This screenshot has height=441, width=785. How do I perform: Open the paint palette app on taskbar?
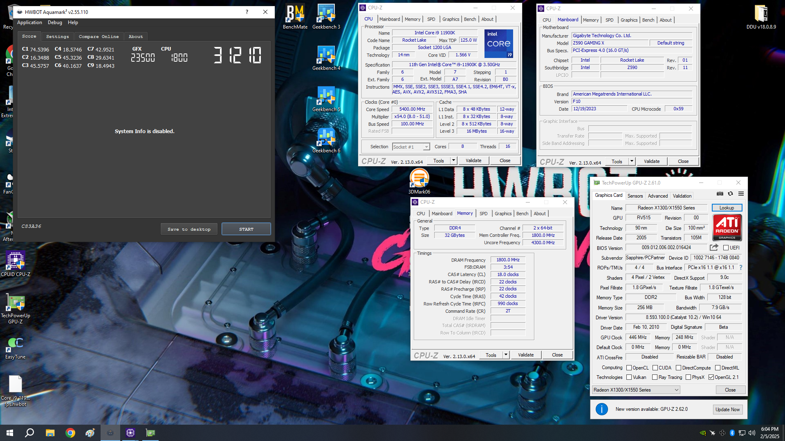tap(90, 433)
